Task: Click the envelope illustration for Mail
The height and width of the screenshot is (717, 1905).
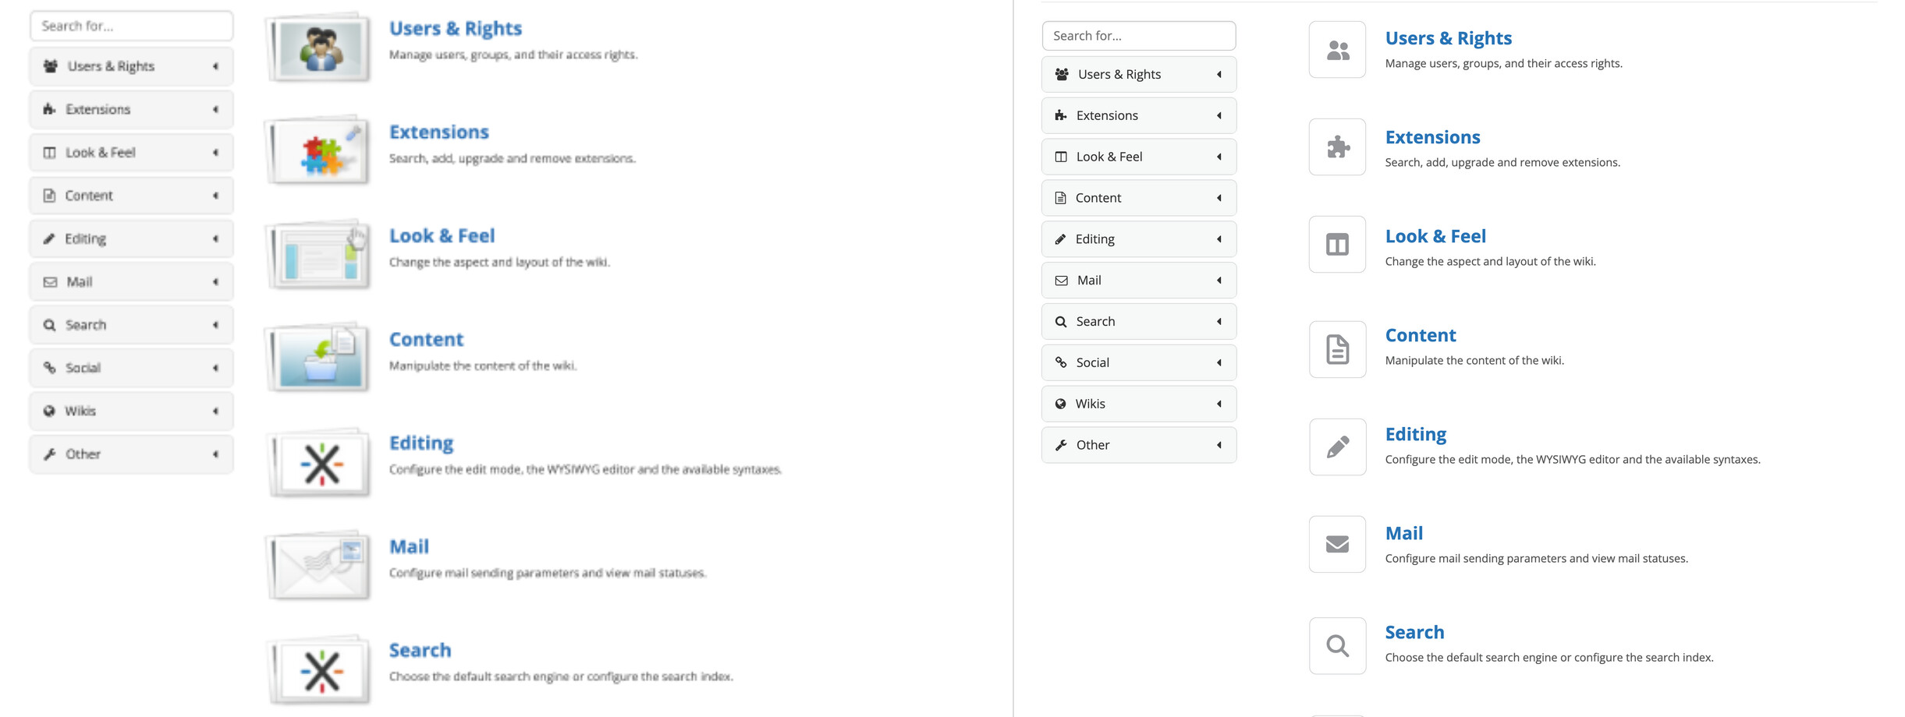Action: (319, 566)
